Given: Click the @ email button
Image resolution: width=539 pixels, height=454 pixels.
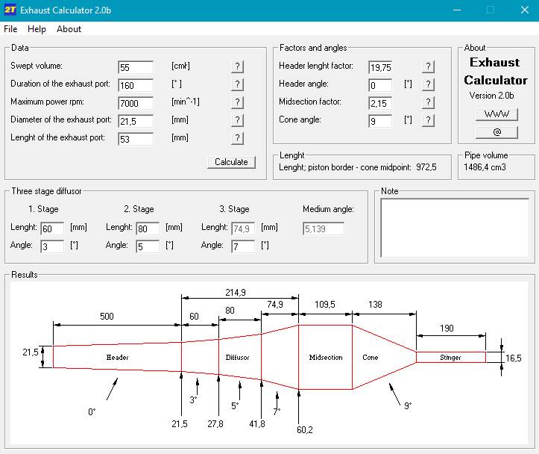Looking at the screenshot, I should coord(497,132).
